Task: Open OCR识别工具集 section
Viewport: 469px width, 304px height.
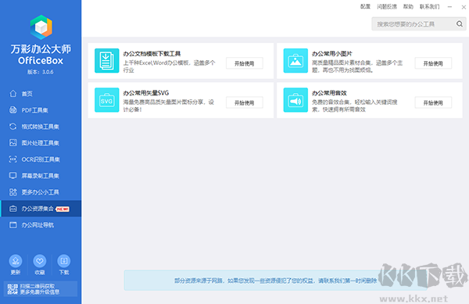Action: (41, 159)
